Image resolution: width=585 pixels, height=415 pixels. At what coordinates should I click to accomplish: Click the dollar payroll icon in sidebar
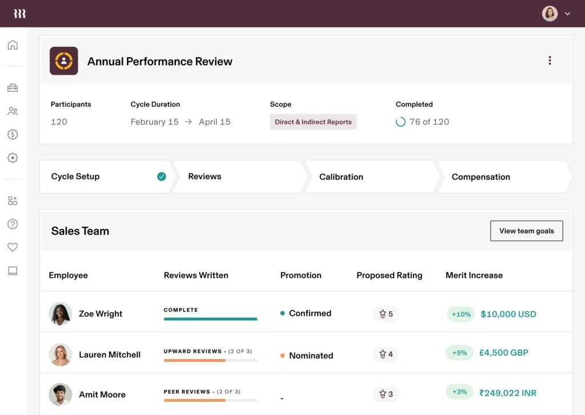[x=13, y=135]
